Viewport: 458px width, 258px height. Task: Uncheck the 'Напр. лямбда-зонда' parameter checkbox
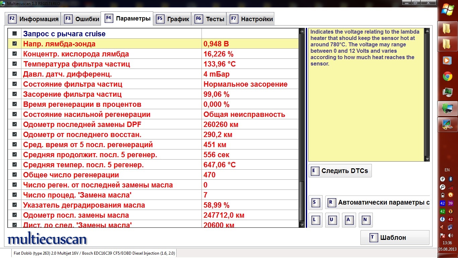14,44
